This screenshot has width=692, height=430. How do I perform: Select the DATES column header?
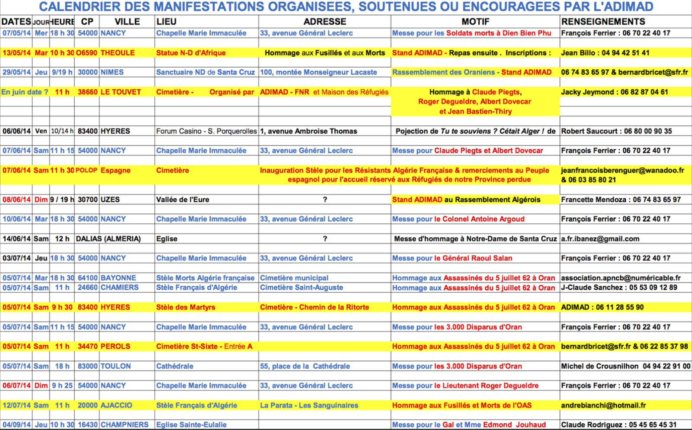click(16, 22)
